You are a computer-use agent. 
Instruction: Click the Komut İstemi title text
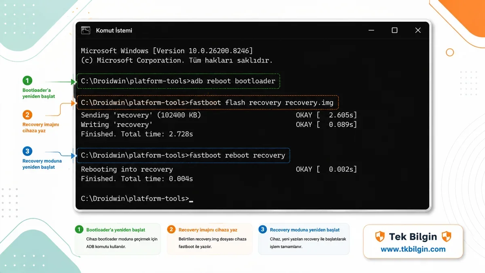[x=114, y=30]
